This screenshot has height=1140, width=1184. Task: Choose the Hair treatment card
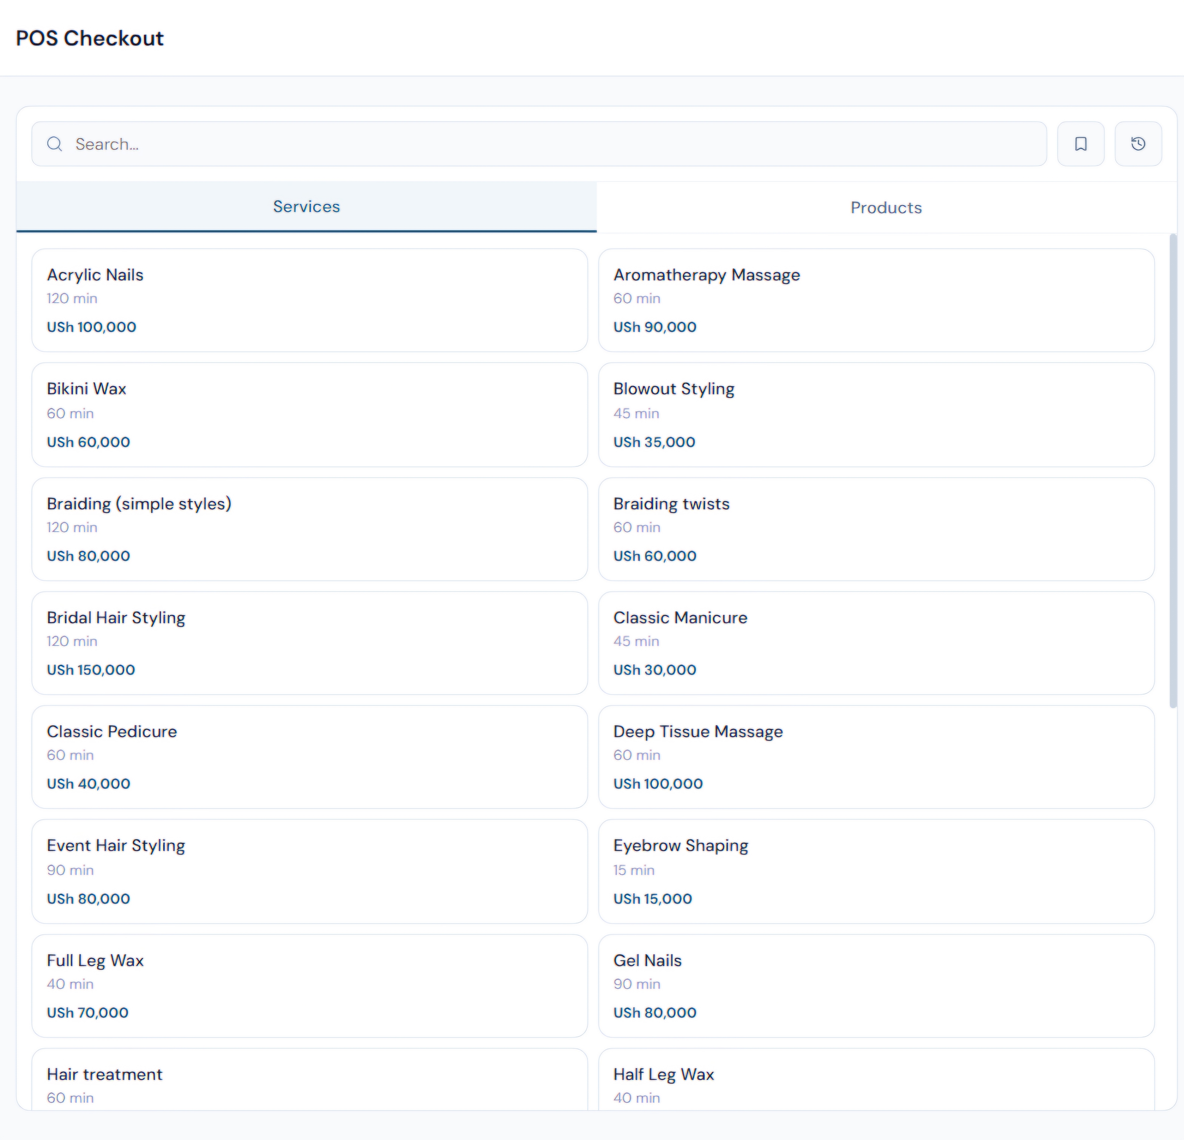click(309, 1079)
